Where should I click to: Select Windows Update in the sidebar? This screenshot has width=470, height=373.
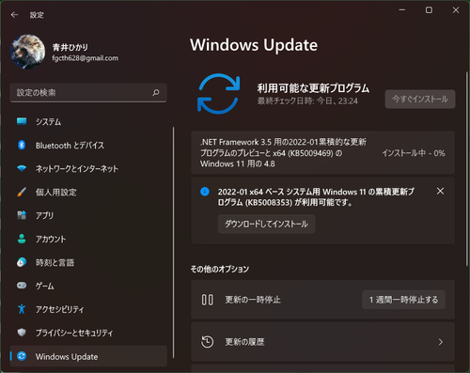[x=88, y=356]
